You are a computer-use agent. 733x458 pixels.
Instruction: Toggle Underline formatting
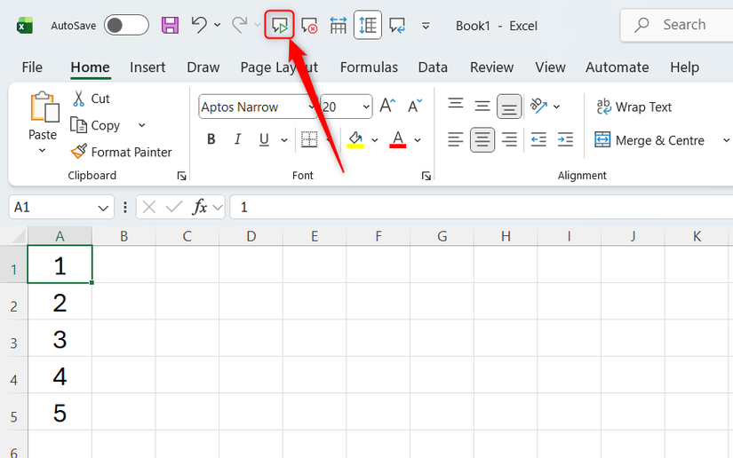point(264,139)
